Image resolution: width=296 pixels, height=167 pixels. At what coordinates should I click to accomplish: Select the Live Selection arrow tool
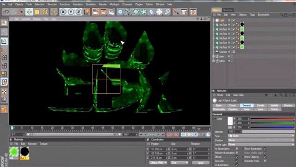pyautogui.click(x=21, y=12)
